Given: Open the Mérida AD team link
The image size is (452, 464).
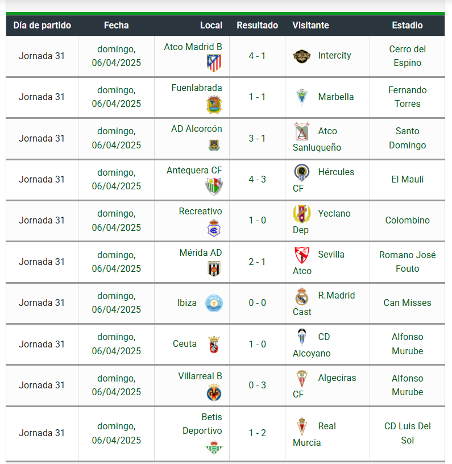Looking at the screenshot, I should (201, 252).
